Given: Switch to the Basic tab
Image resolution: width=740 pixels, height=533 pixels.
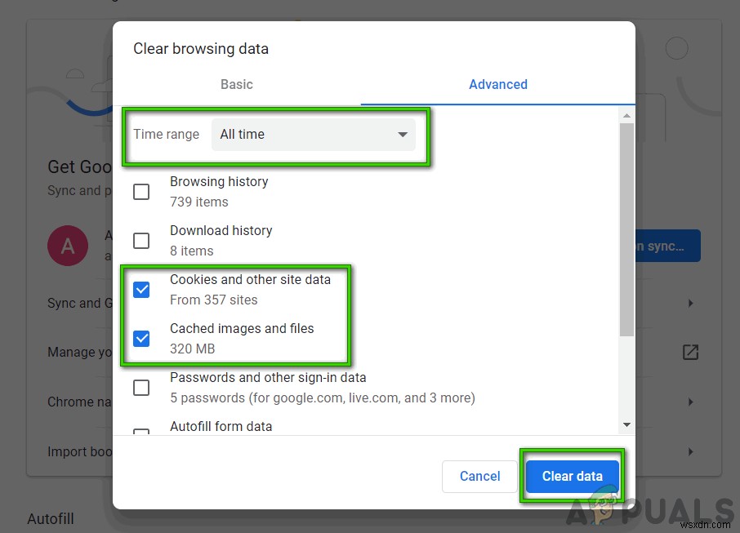Looking at the screenshot, I should (237, 84).
